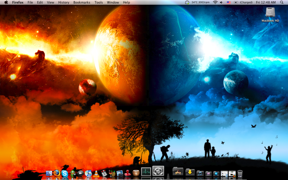Open the blue desktop folder in Dock

216,174
